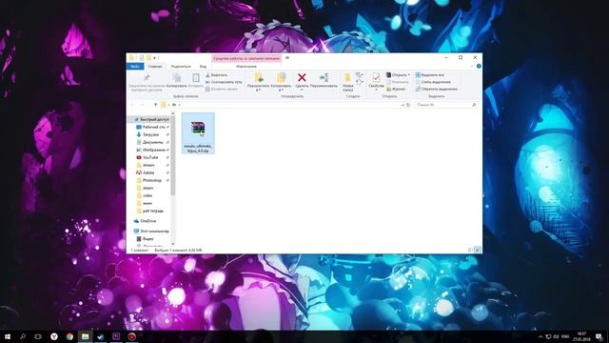The width and height of the screenshot is (609, 343).
Task: Click into the folder search field
Action: coord(446,105)
